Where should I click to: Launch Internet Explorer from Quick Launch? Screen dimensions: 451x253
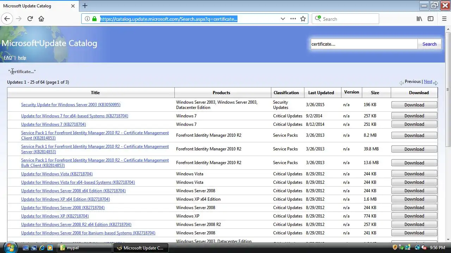pyautogui.click(x=42, y=248)
